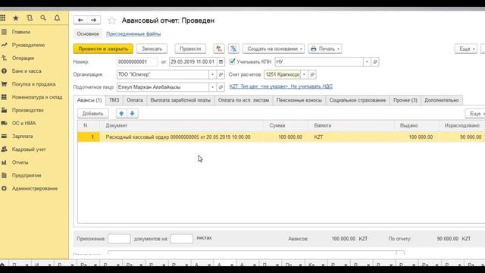Move the row down with blue arrow
Viewport: 485px width, 273px height.
pyautogui.click(x=133, y=113)
